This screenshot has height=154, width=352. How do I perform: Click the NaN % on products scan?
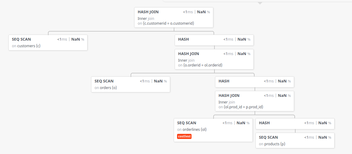pyautogui.click(x=325, y=137)
